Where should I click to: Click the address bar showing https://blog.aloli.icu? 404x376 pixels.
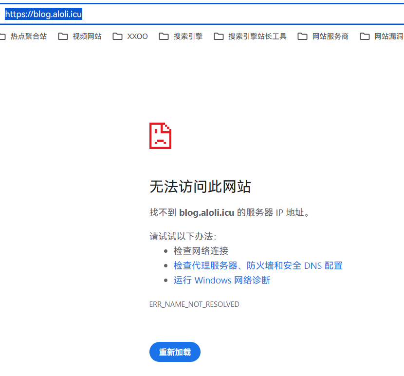(x=195, y=14)
